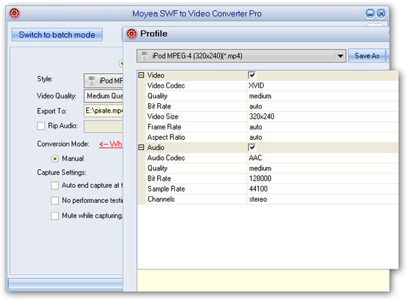Switch to batch mode
The image size is (407, 300).
57,35
